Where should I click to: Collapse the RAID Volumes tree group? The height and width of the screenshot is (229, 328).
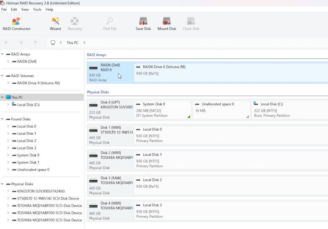(2, 76)
